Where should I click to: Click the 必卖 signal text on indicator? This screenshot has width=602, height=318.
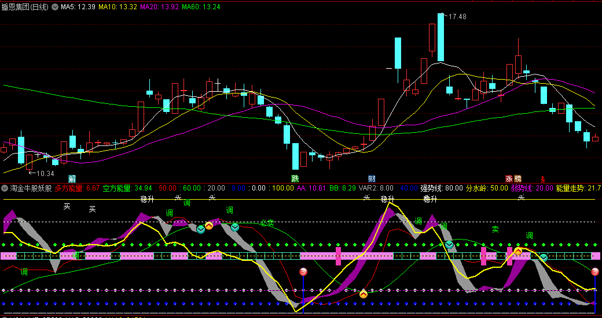pos(267,223)
